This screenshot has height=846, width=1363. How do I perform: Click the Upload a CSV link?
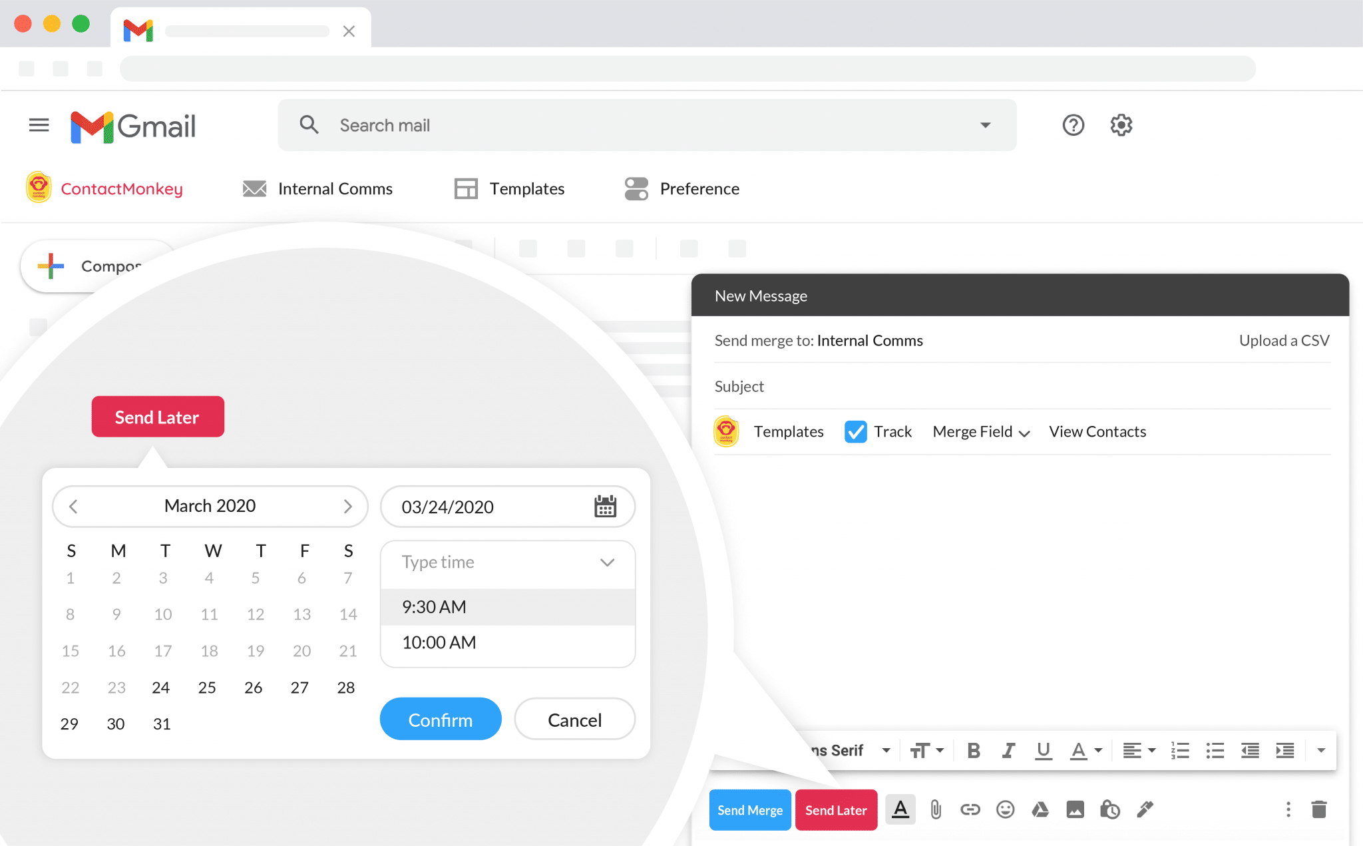coord(1284,341)
